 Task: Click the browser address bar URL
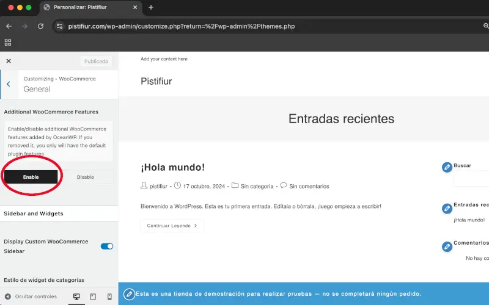(182, 26)
